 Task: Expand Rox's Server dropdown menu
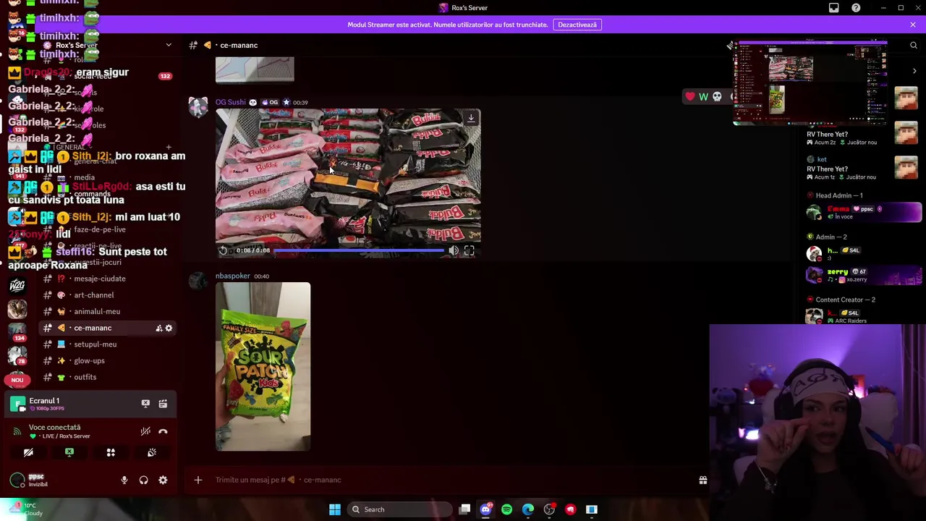(169, 45)
